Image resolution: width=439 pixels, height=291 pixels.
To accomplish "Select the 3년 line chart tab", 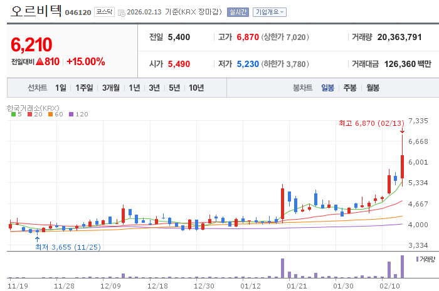I will pos(154,88).
